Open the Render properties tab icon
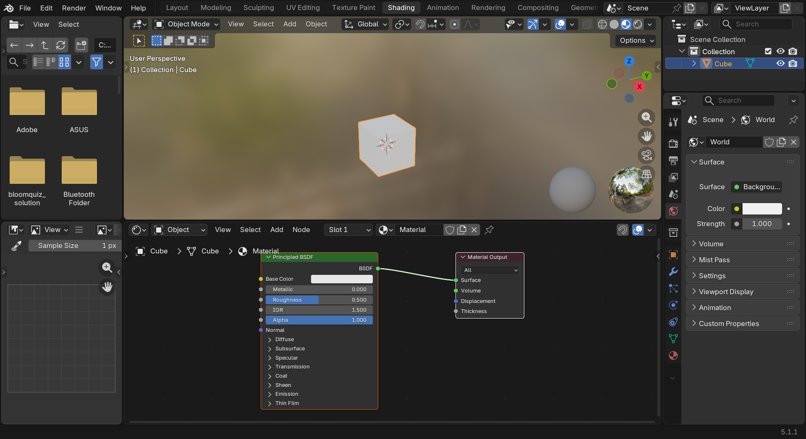The image size is (806, 439). tap(673, 144)
